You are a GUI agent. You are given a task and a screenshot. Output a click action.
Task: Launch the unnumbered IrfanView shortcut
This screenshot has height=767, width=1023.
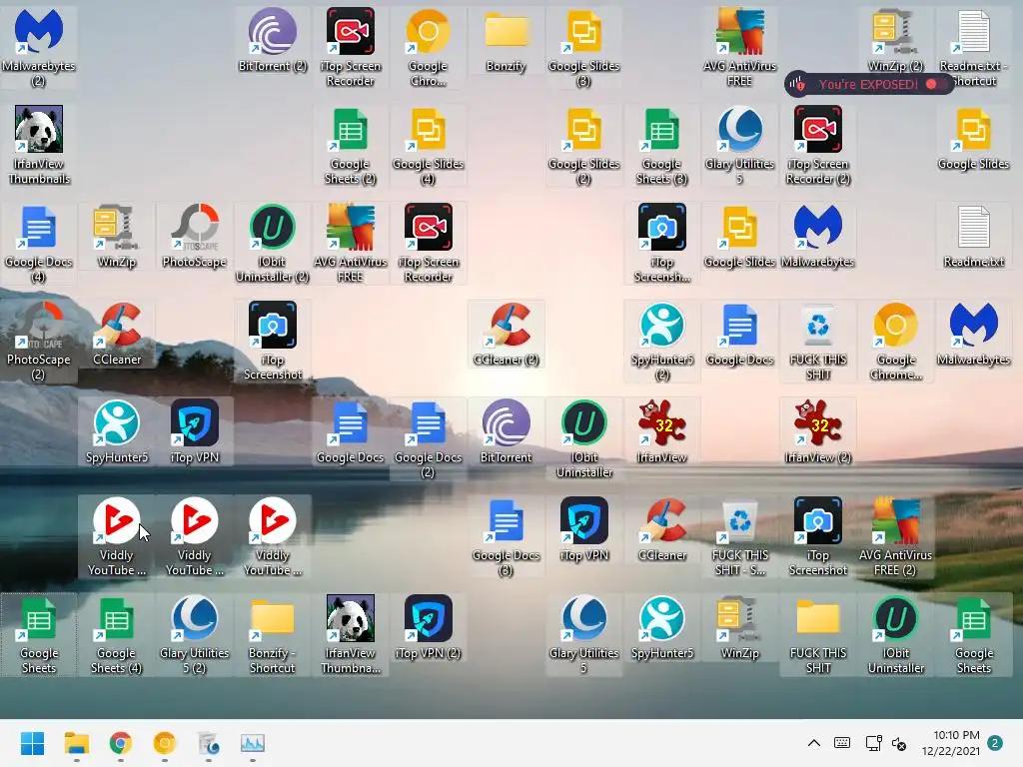(x=661, y=431)
